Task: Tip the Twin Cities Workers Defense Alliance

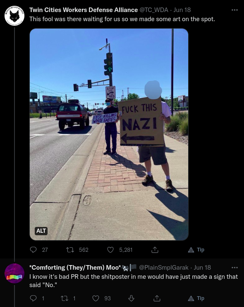Action: tap(196, 250)
